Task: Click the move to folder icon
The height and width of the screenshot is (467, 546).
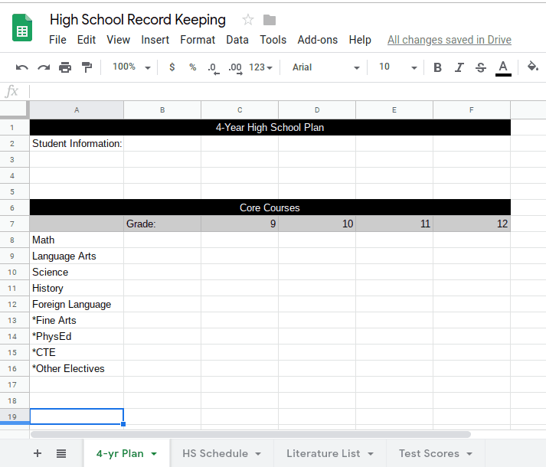Action: point(270,20)
